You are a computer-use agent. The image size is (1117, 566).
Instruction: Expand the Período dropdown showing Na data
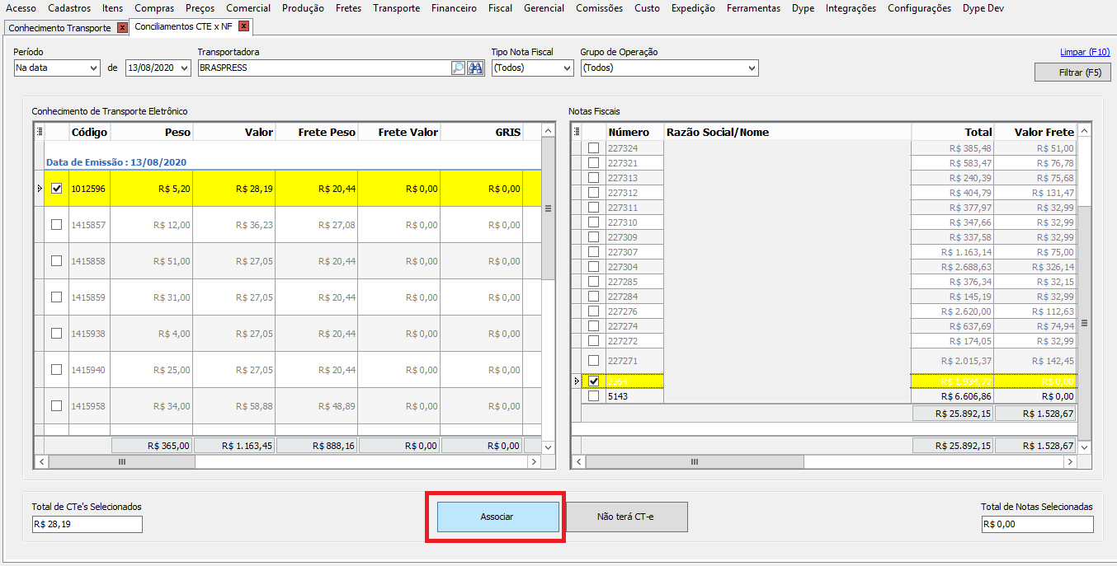[93, 68]
